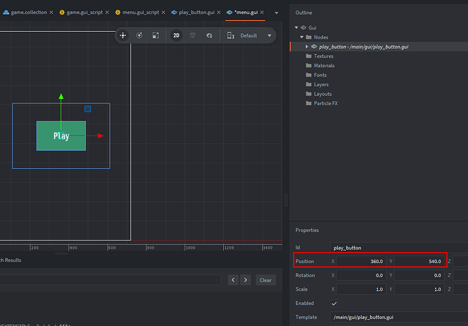This screenshot has height=326, width=468.
Task: Select the Scale tool in viewport toolbar
Action: [x=155, y=35]
